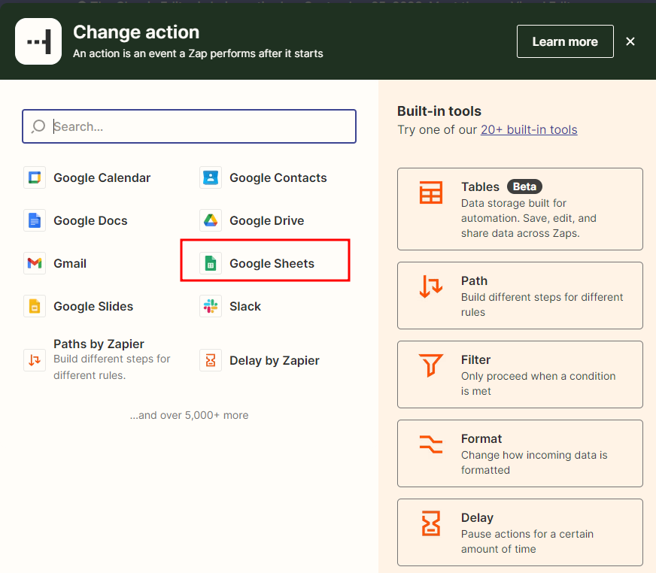This screenshot has width=656, height=573.
Task: Click the Google Calendar app icon
Action: (x=35, y=177)
